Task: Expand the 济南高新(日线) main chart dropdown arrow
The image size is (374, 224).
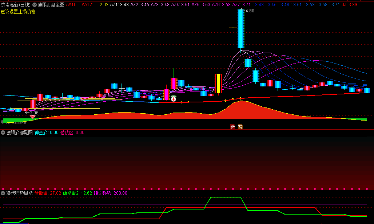Action: tap(35, 5)
